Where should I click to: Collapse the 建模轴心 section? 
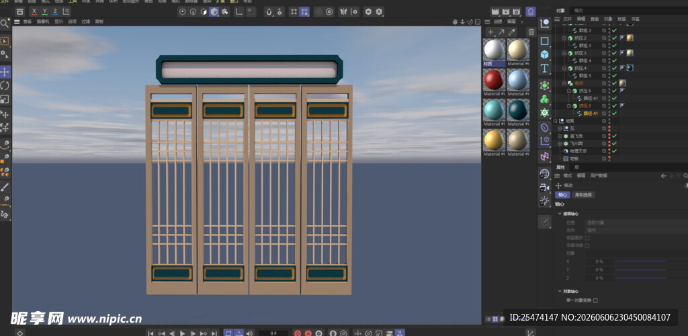tap(560, 214)
